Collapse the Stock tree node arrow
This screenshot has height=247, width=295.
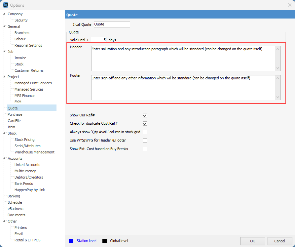tap(4, 133)
